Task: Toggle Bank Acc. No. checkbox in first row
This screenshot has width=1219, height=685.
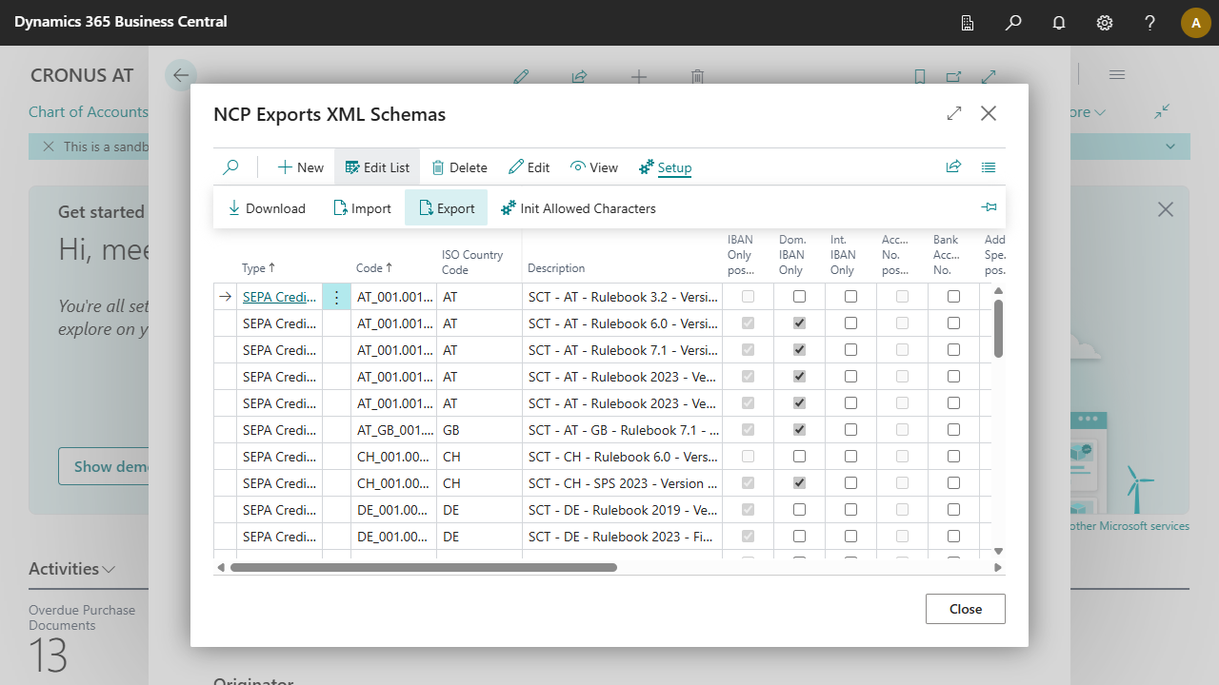Action: point(953,297)
